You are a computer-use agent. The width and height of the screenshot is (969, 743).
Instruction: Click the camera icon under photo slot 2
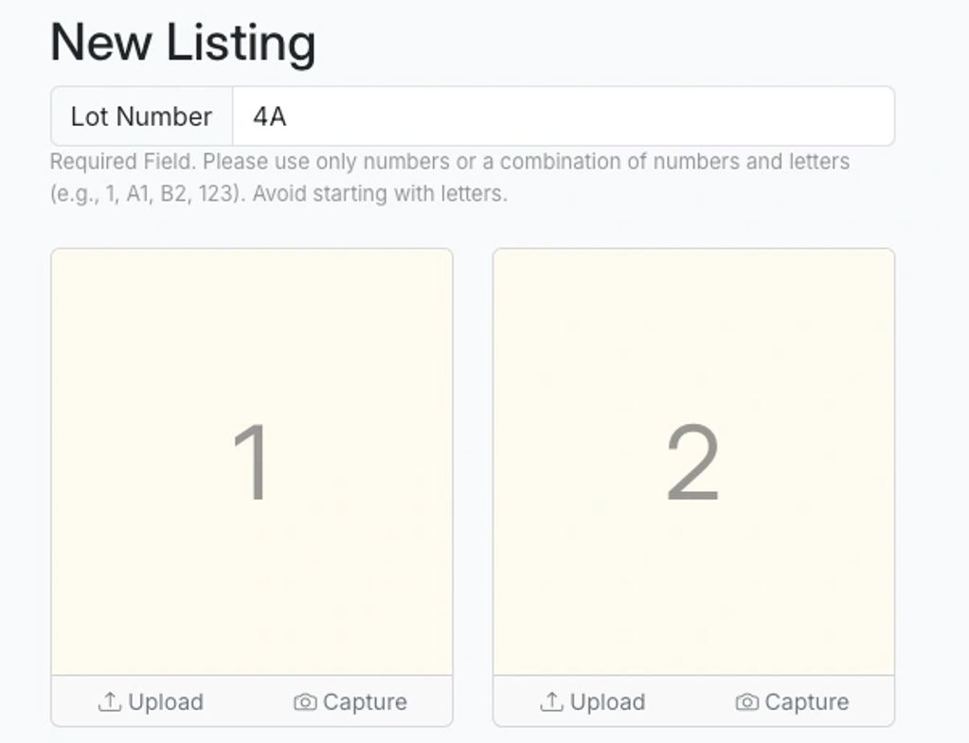click(746, 702)
